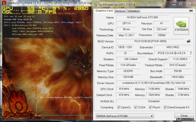Click FurMark 'VDDC: 1.062V, fan speed' line

point(32,31)
